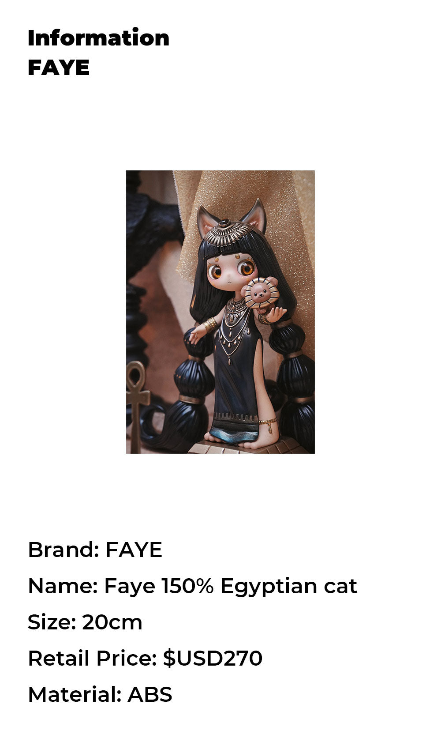Click the "Brand: FAYE" line
Image resolution: width=441 pixels, height=738 pixels.
(x=95, y=550)
